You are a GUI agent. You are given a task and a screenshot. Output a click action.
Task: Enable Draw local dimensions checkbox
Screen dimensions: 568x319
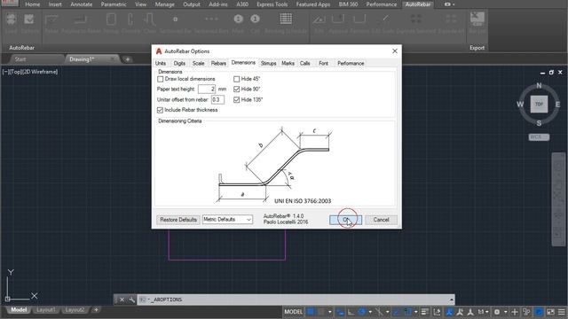(x=160, y=79)
